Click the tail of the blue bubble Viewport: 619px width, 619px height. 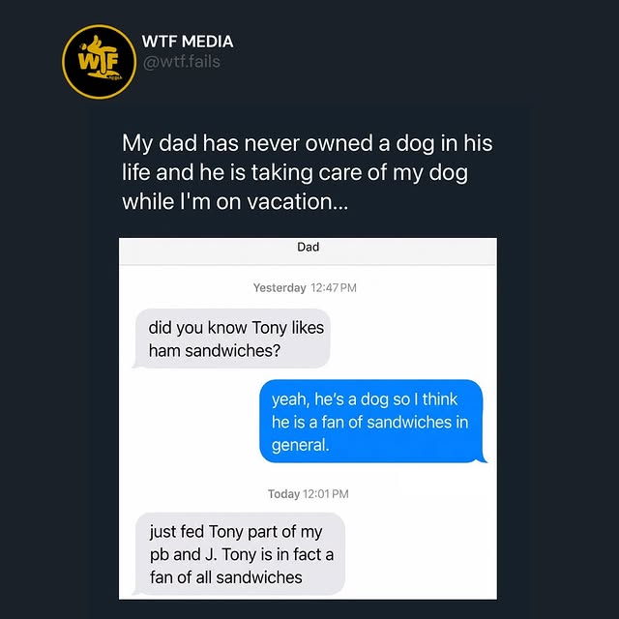tap(482, 458)
